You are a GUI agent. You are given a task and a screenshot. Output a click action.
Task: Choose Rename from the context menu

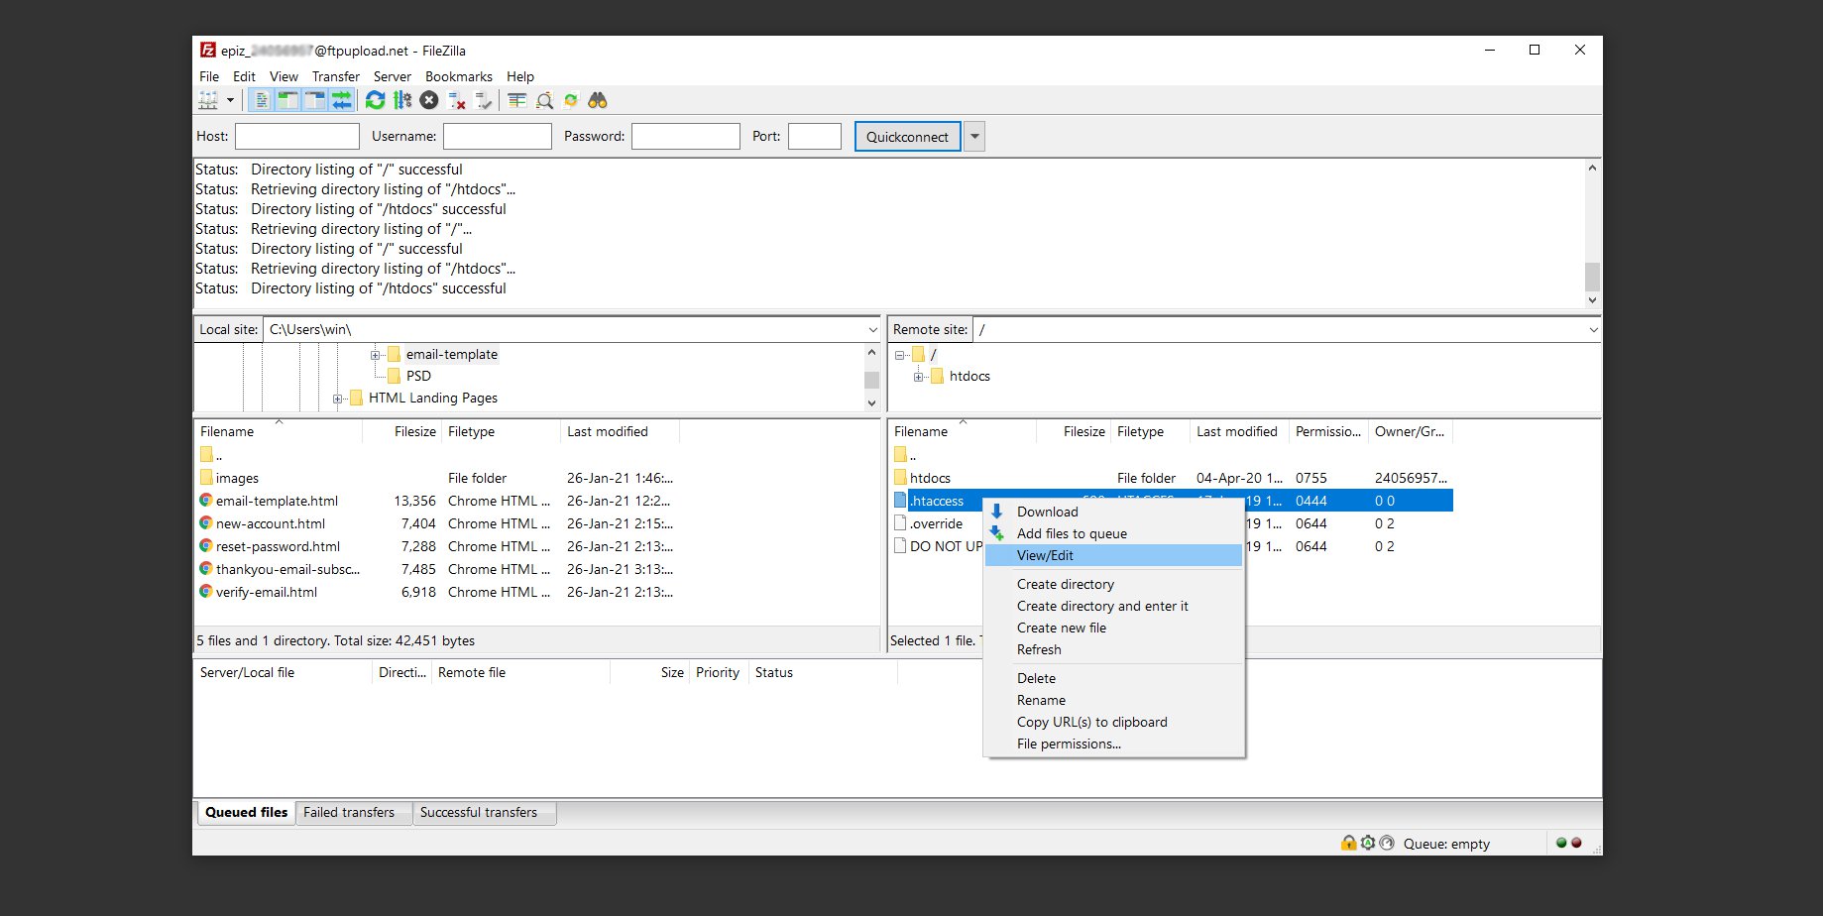coord(1114,700)
